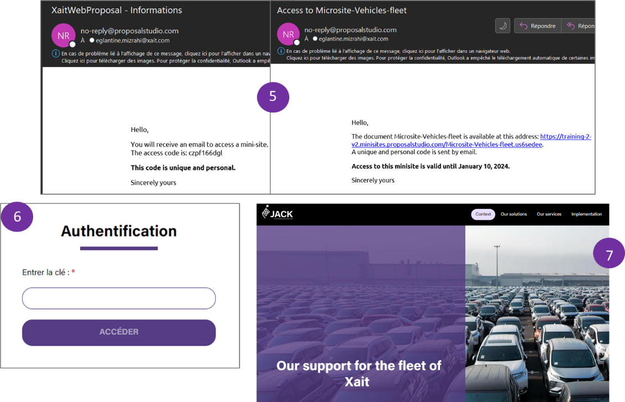Toggle dark mode moon icon in email
This screenshot has width=625, height=402.
coord(502,26)
